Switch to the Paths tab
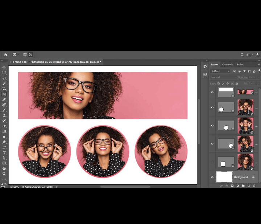261x224 pixels. [240, 65]
